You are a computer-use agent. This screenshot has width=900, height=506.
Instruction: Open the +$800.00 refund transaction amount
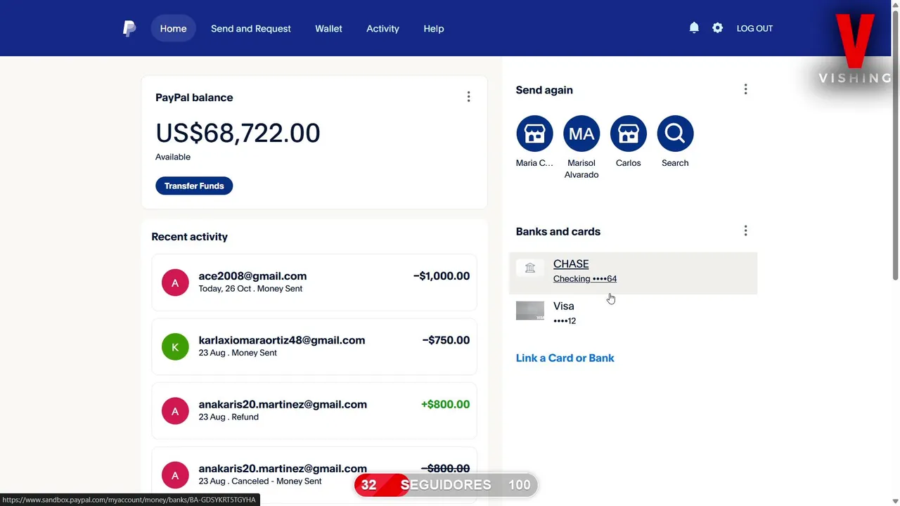pyautogui.click(x=445, y=404)
